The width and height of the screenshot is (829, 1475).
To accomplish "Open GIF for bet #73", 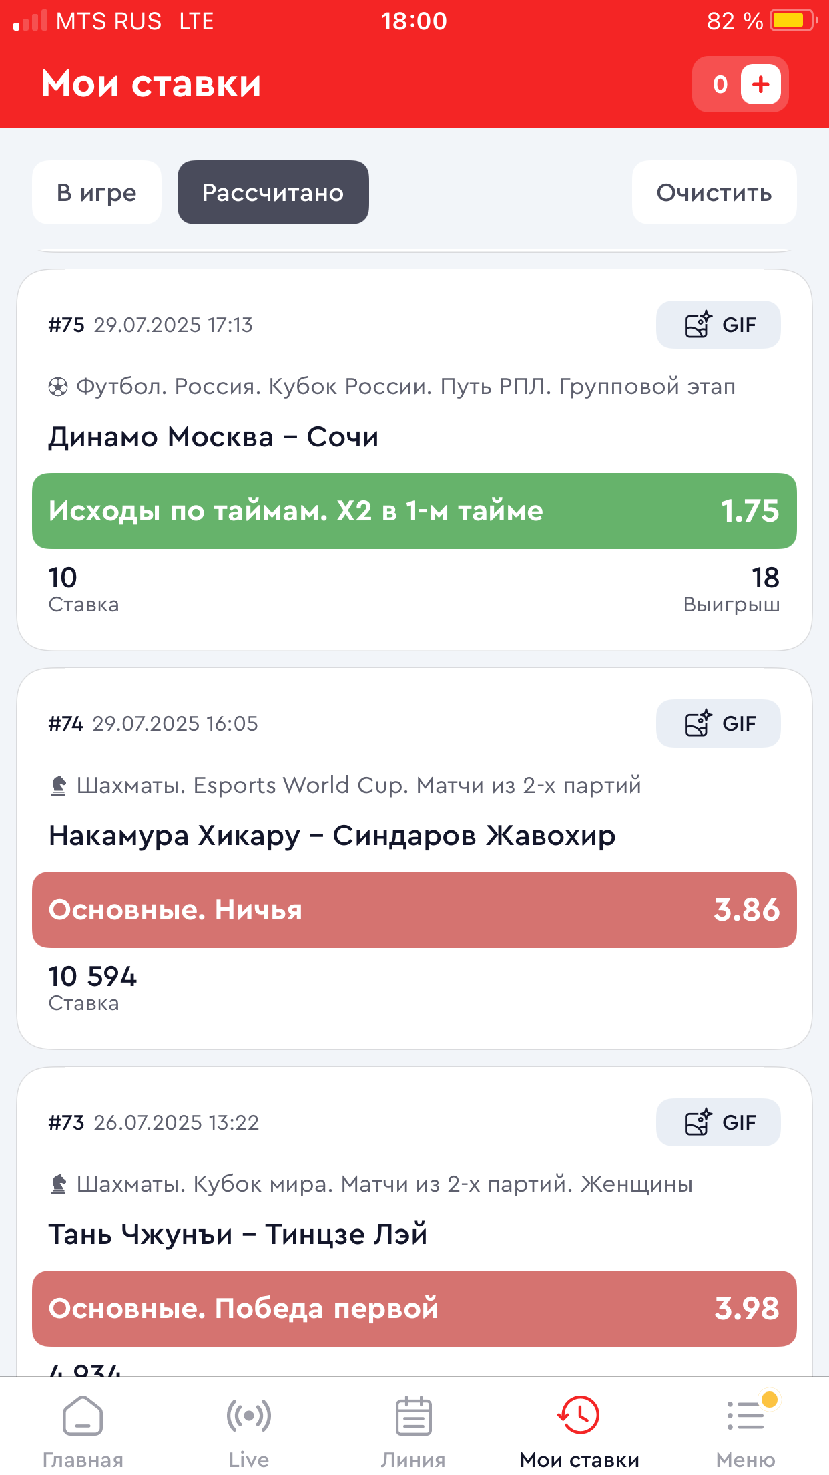I will (x=718, y=1122).
